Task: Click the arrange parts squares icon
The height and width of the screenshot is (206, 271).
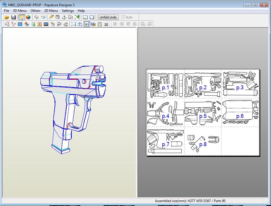Action: pyautogui.click(x=80, y=24)
